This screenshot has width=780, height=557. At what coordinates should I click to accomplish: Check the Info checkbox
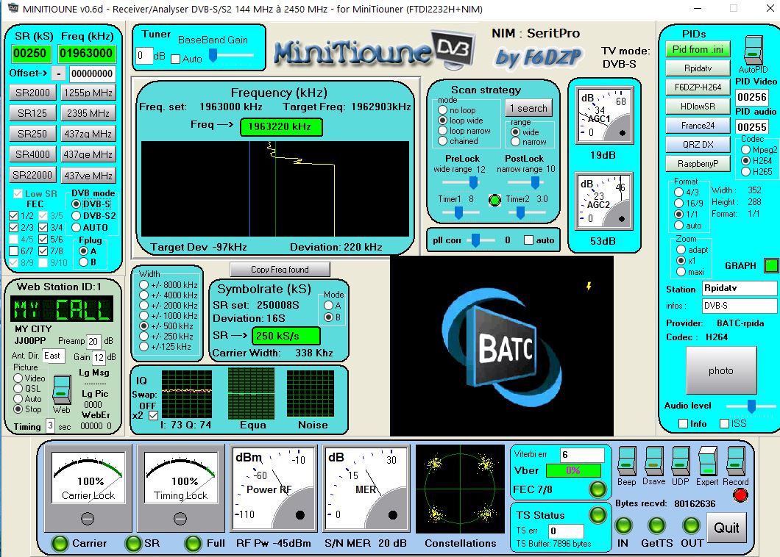click(684, 423)
